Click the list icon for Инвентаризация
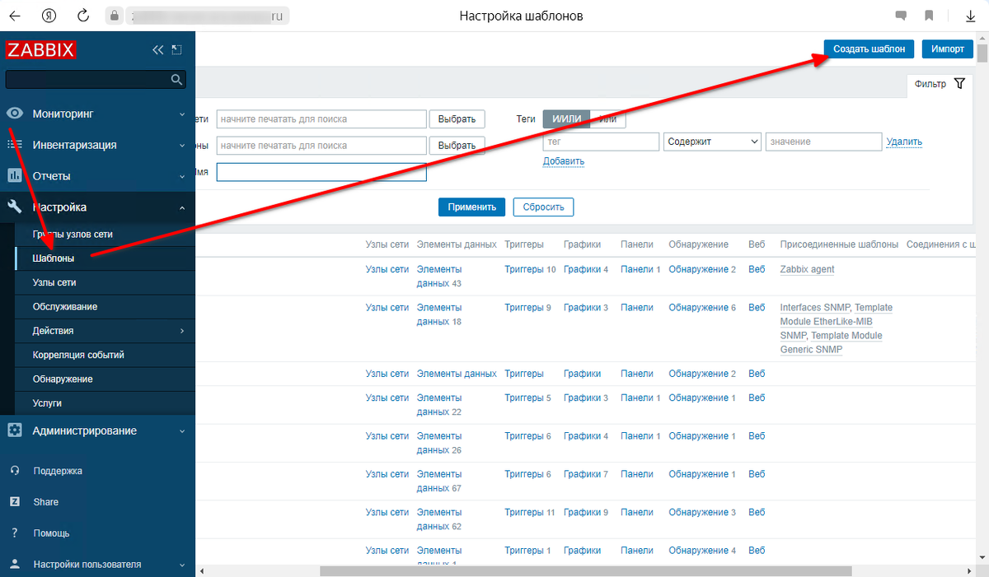Image resolution: width=989 pixels, height=577 pixels. pos(14,145)
